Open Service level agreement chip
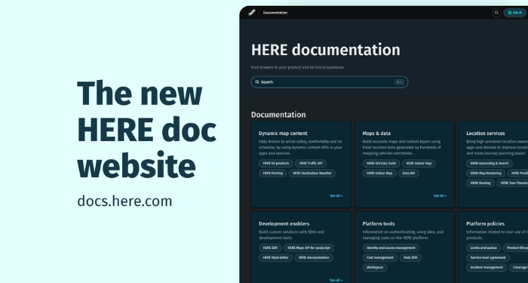The width and height of the screenshot is (528, 283). (488, 258)
